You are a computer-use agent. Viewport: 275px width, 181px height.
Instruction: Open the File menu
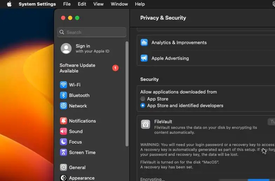coord(67,4)
